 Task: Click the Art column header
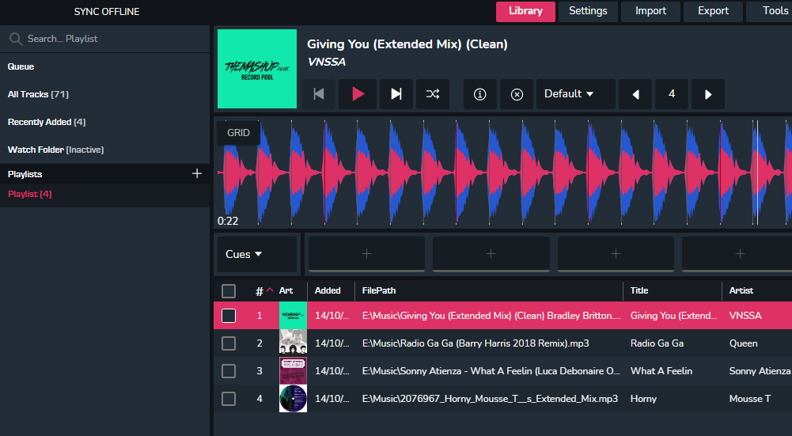(286, 290)
